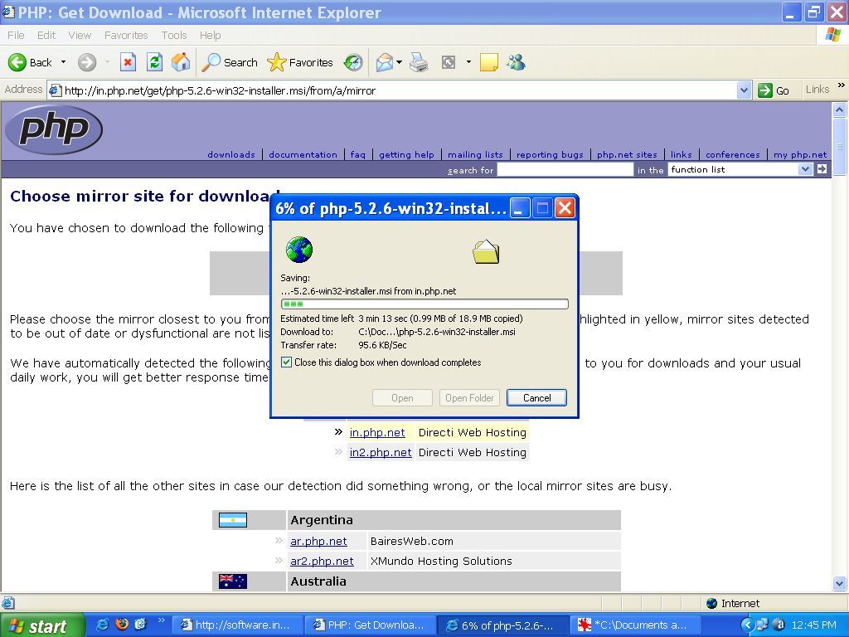Toggle 'Close this dialog box when download completes'
The height and width of the screenshot is (637, 849).
(286, 362)
